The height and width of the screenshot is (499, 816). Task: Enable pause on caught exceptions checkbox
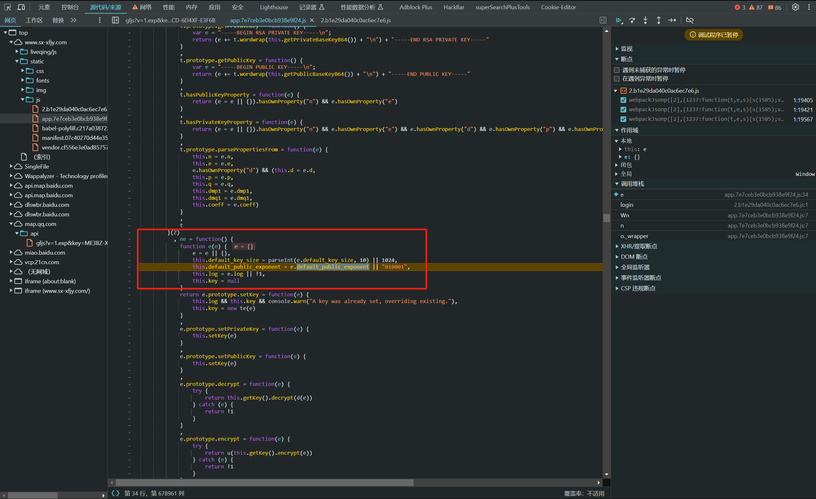coord(617,78)
